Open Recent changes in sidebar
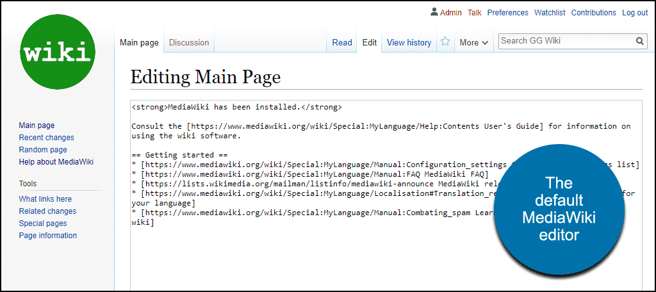Image resolution: width=656 pixels, height=292 pixels. [x=46, y=137]
